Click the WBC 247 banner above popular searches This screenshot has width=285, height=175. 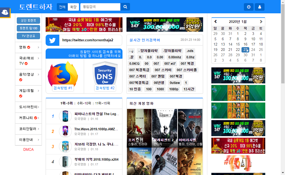(165, 25)
